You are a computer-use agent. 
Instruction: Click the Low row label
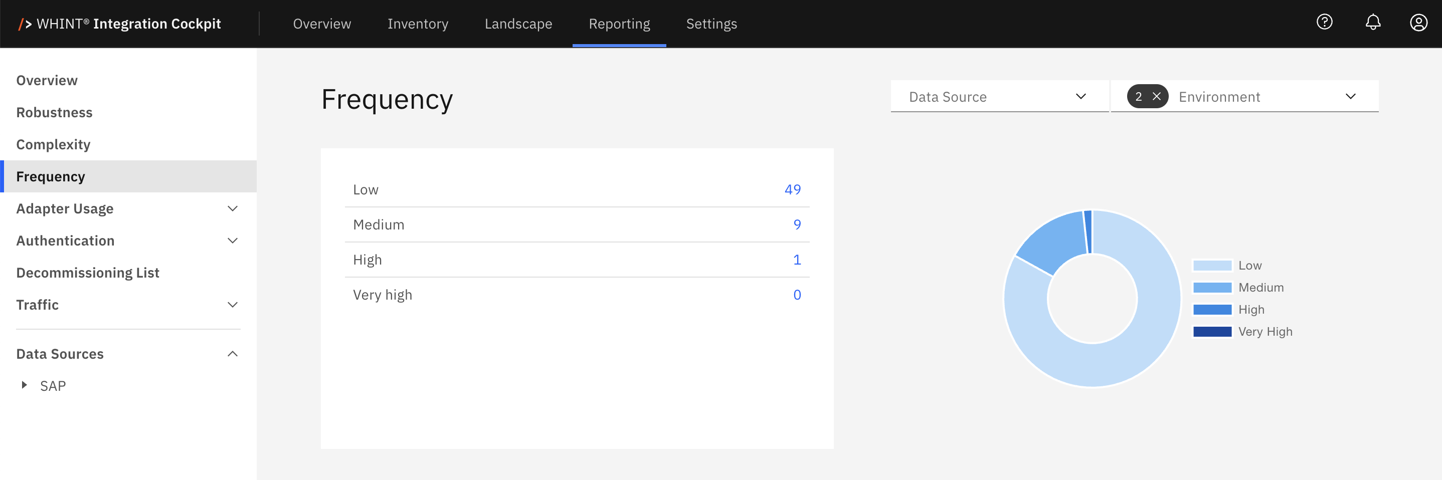(366, 190)
